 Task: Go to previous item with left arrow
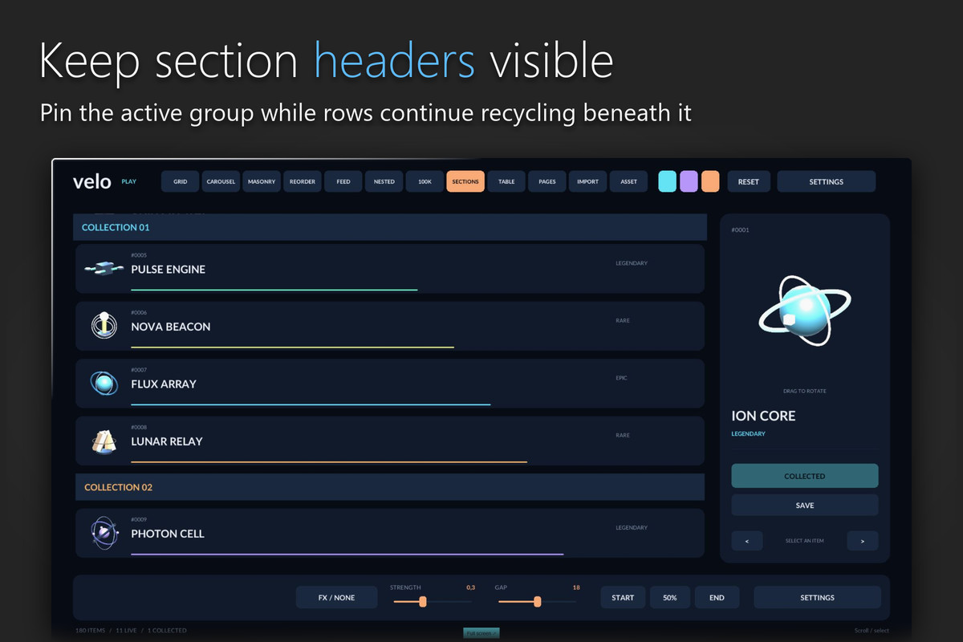pyautogui.click(x=747, y=541)
